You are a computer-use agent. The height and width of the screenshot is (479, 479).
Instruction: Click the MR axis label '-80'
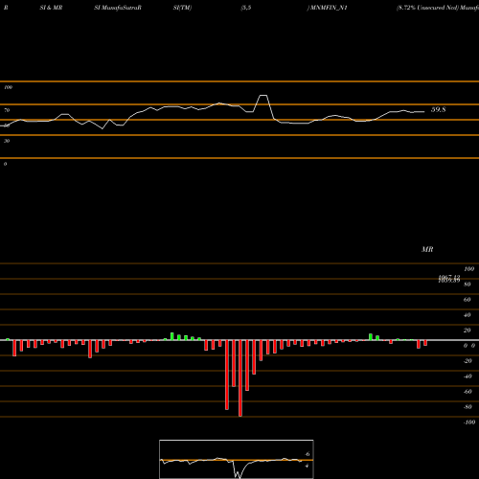[468, 407]
